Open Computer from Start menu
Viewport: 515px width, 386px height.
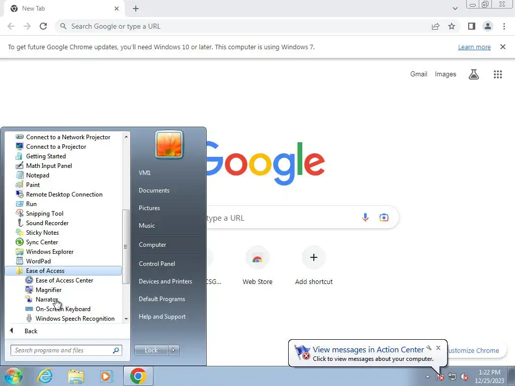coord(152,245)
